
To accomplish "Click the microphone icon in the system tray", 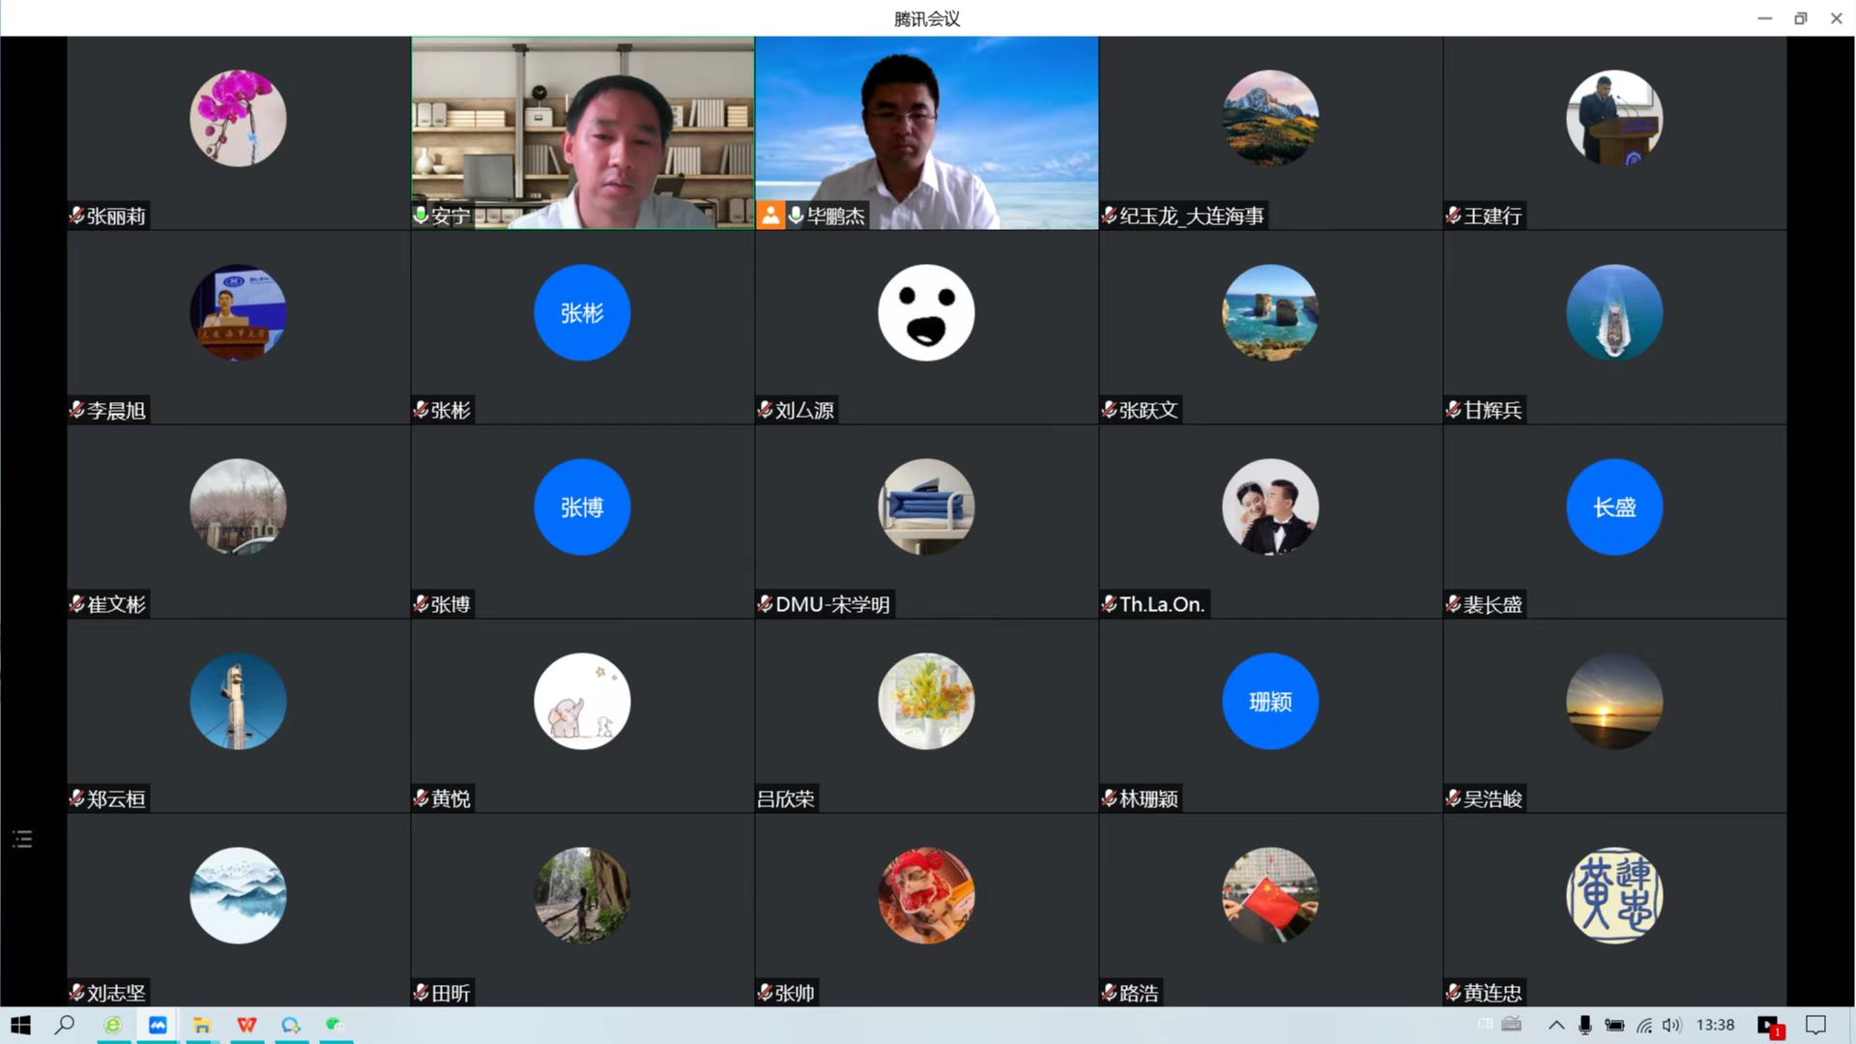I will click(x=1585, y=1025).
